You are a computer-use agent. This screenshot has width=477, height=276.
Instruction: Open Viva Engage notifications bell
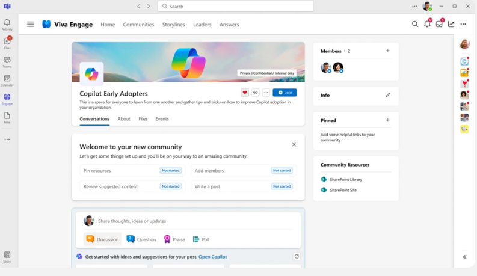pyautogui.click(x=427, y=24)
